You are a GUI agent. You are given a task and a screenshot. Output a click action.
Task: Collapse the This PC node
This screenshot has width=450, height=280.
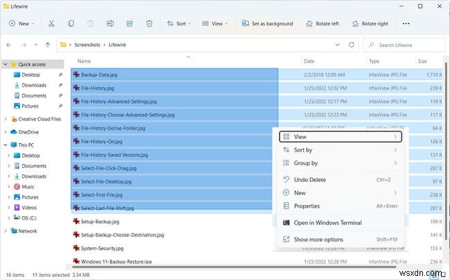coord(6,145)
